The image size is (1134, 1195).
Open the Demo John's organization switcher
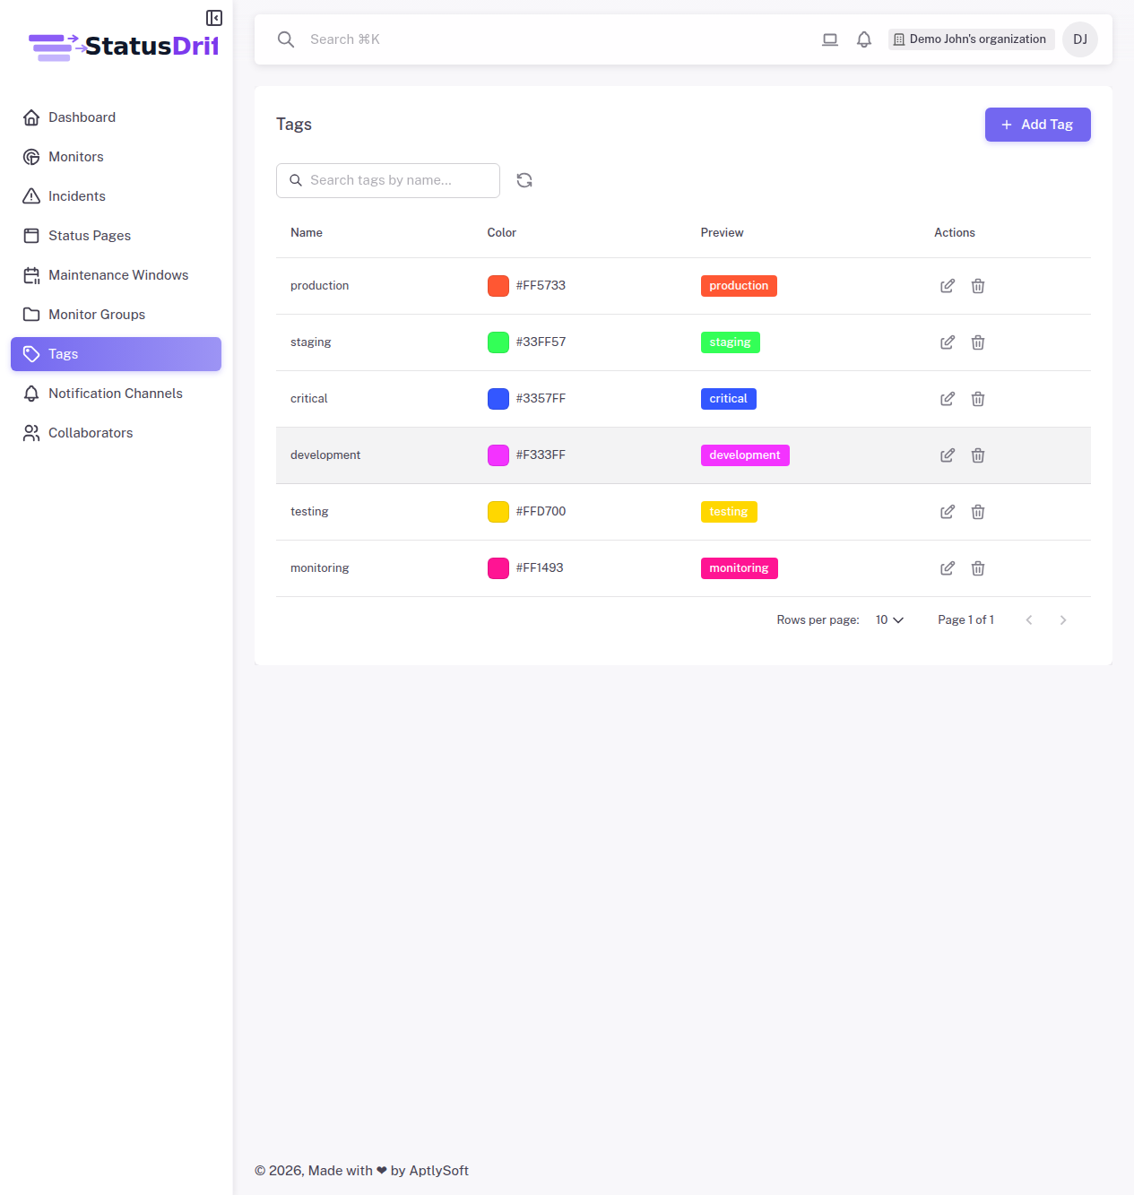pyautogui.click(x=971, y=39)
